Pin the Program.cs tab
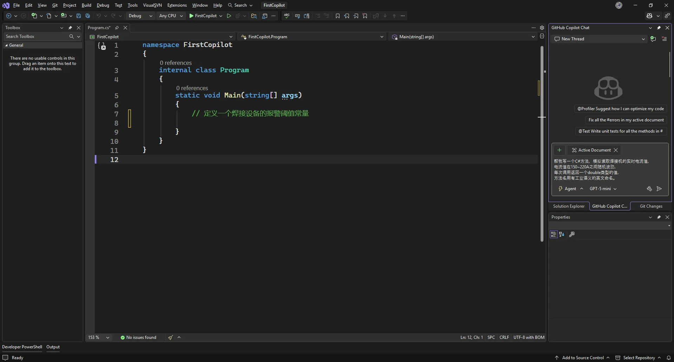The height and width of the screenshot is (362, 674). click(x=117, y=28)
